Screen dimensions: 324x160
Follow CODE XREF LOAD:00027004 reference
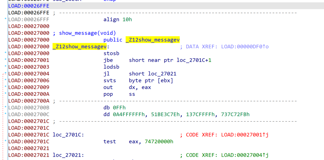(x=245, y=155)
